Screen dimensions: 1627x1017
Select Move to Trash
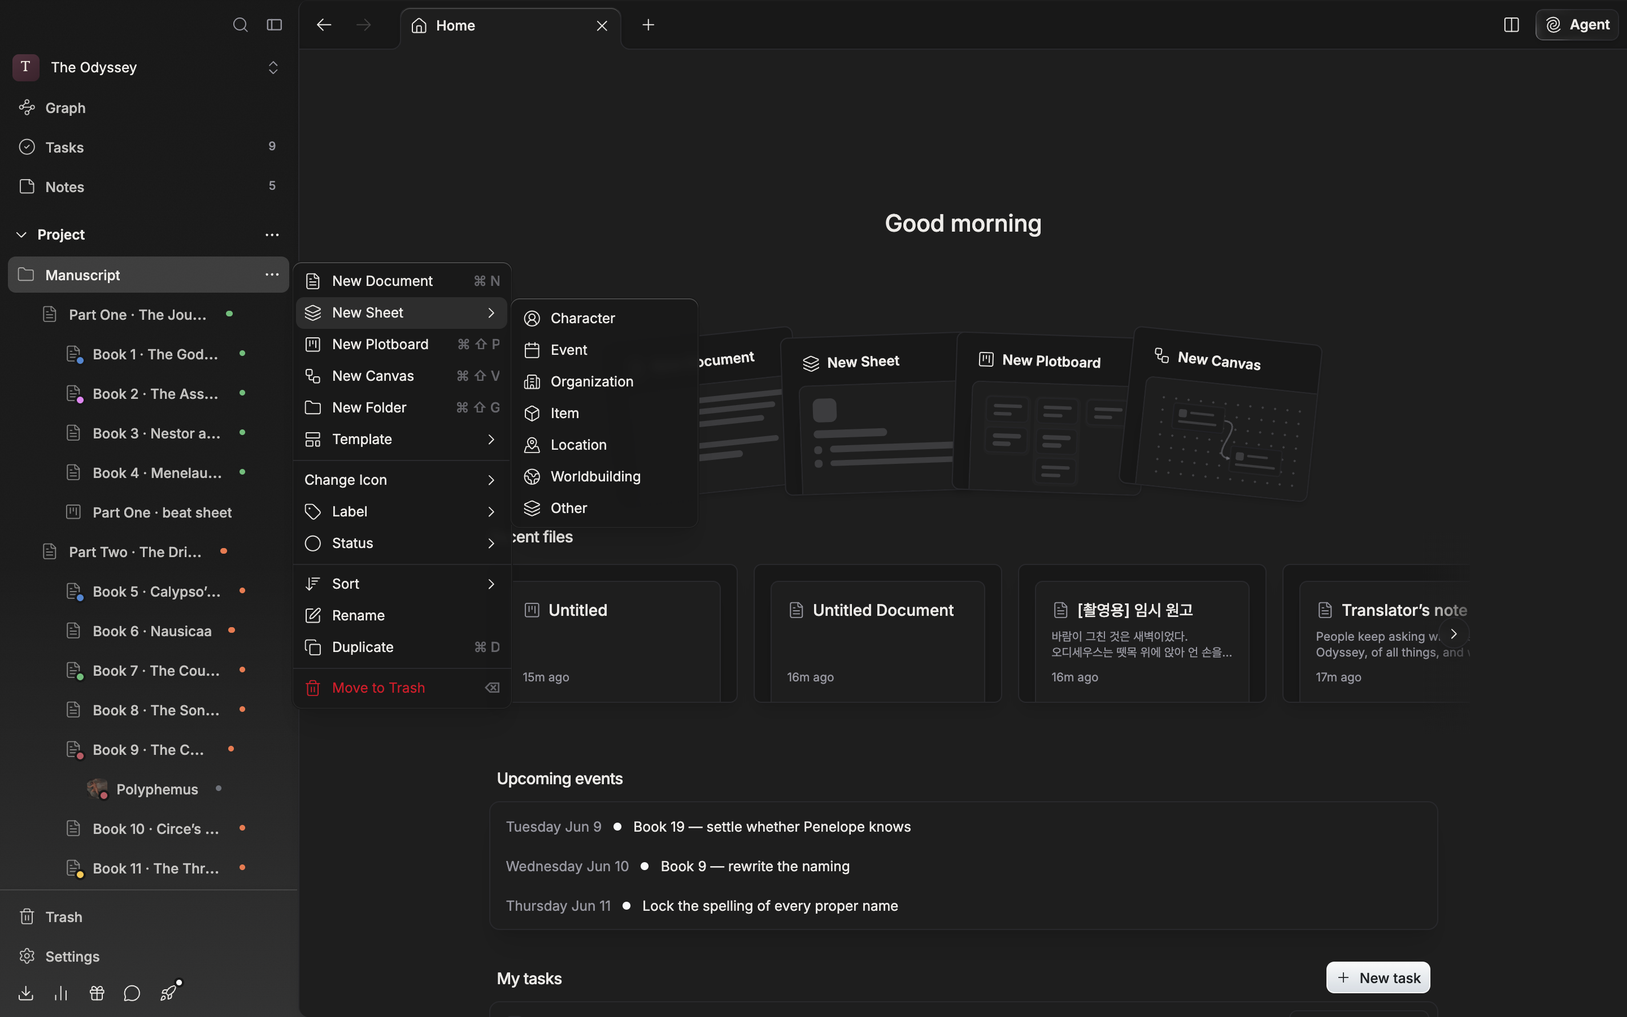point(401,688)
